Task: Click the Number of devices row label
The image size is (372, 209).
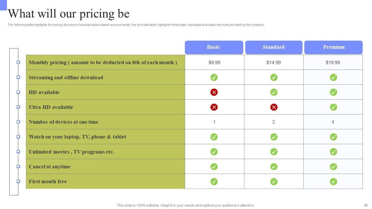Action: [64, 122]
